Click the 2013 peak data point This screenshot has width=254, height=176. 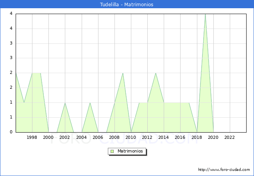pos(156,73)
